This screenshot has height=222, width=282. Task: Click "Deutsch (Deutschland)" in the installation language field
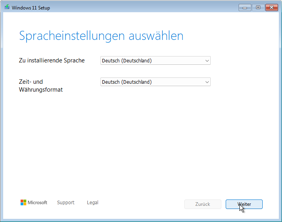(127, 61)
